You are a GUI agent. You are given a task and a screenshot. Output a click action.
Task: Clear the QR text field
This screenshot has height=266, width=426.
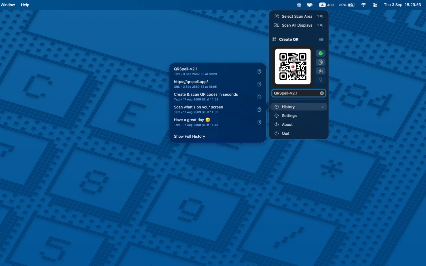coord(322,93)
